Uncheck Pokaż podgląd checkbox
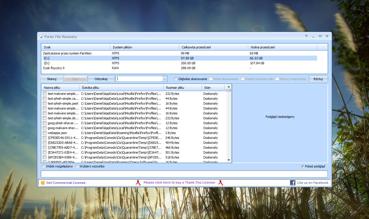The width and height of the screenshot is (369, 219). pos(302,166)
